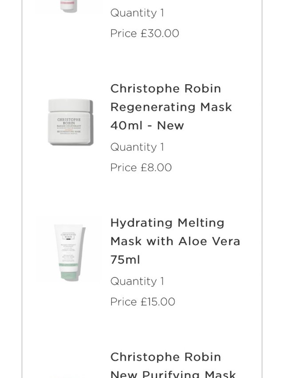Click the Quantity 1 above the £15.00 price
The height and width of the screenshot is (378, 284).
click(x=137, y=281)
